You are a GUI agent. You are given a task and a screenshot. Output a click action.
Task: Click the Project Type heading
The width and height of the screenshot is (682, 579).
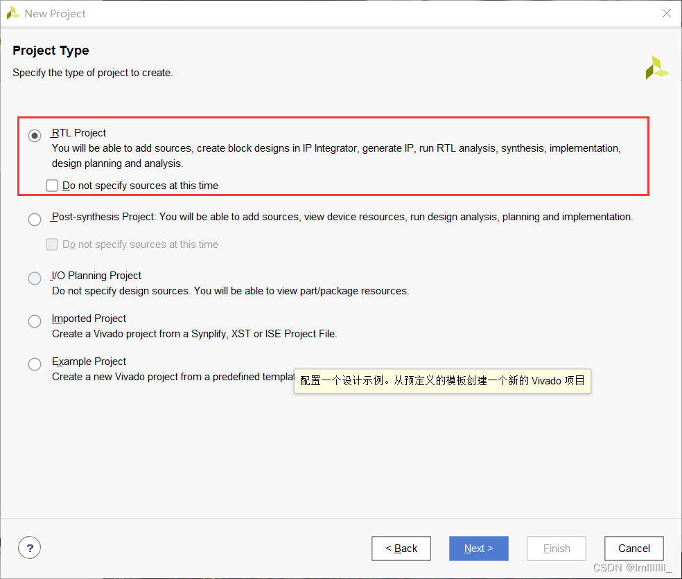pyautogui.click(x=51, y=51)
